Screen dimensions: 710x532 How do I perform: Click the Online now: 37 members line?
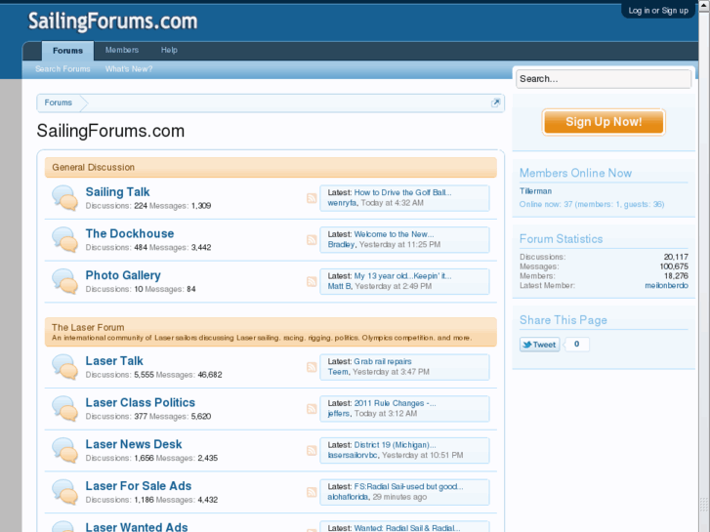coord(592,204)
